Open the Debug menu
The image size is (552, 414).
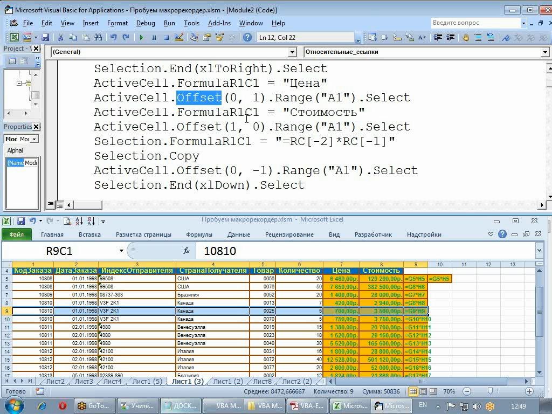146,23
